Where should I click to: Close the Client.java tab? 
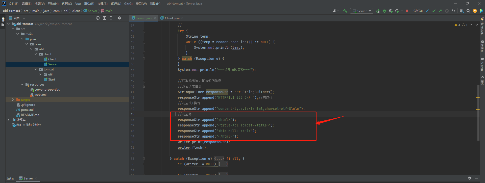[x=182, y=18]
